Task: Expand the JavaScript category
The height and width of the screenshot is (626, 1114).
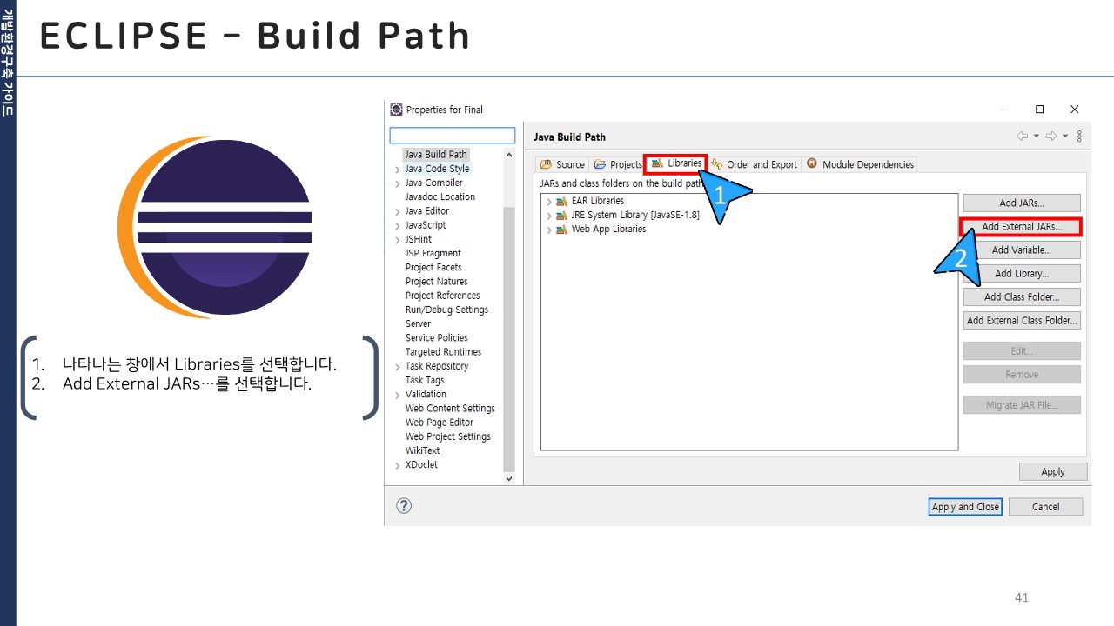Action: coord(398,226)
